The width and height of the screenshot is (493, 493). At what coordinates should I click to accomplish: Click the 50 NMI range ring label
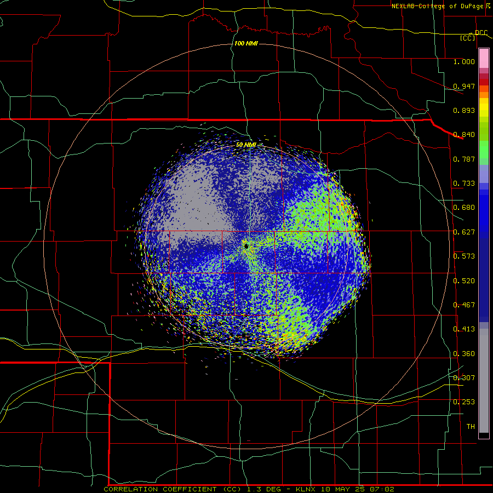pyautogui.click(x=246, y=145)
